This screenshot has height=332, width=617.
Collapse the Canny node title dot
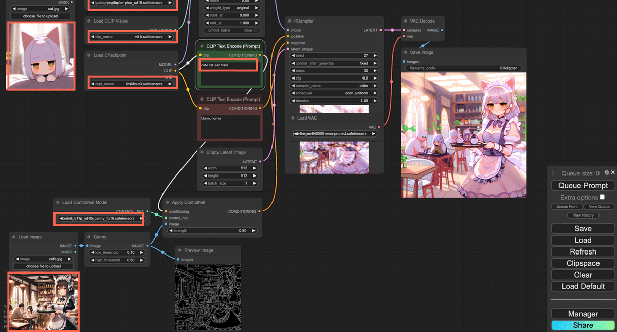[x=88, y=237]
